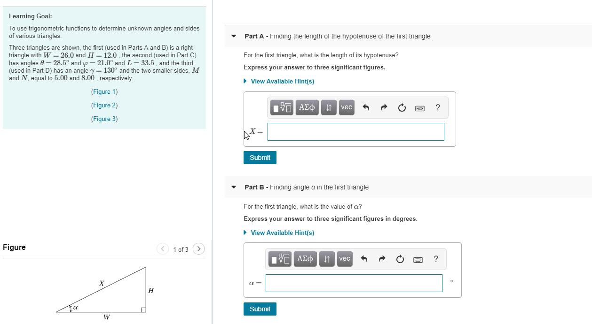The image size is (592, 324).
Task: Reset the Part A answer with the circular arrow
Action: click(401, 107)
